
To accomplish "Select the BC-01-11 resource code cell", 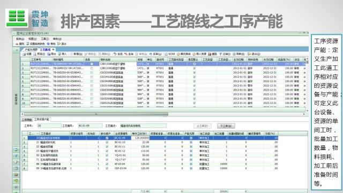I will 122,146.
